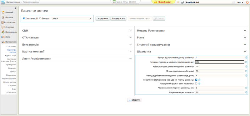Click help icon next to Показувати статус планів
Screen dimensions: 250x116
point(199,80)
